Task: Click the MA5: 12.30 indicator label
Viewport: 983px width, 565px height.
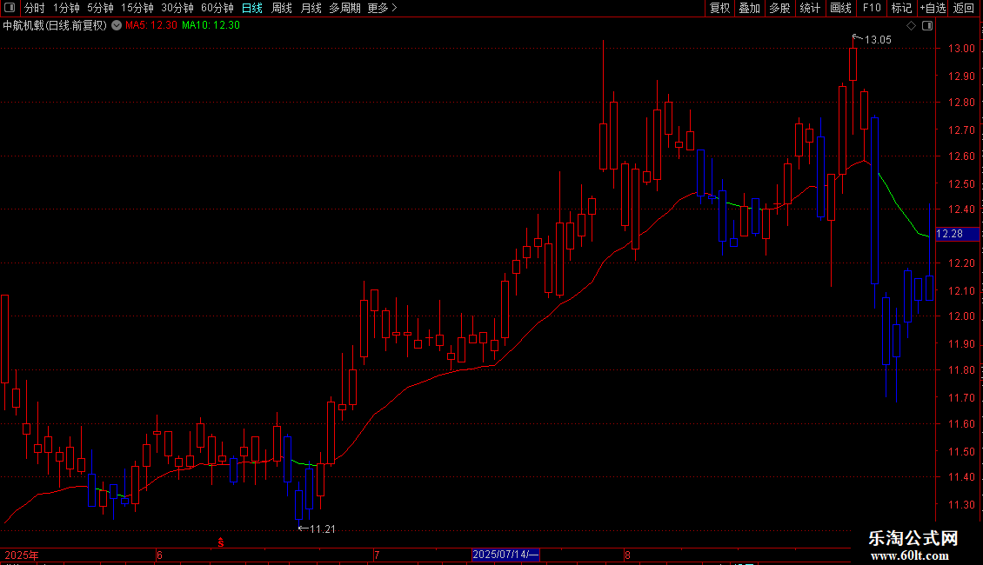Action: tap(151, 25)
